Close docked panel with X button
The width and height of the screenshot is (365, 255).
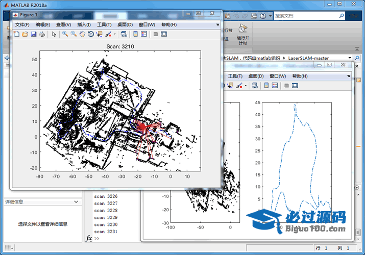point(357,66)
